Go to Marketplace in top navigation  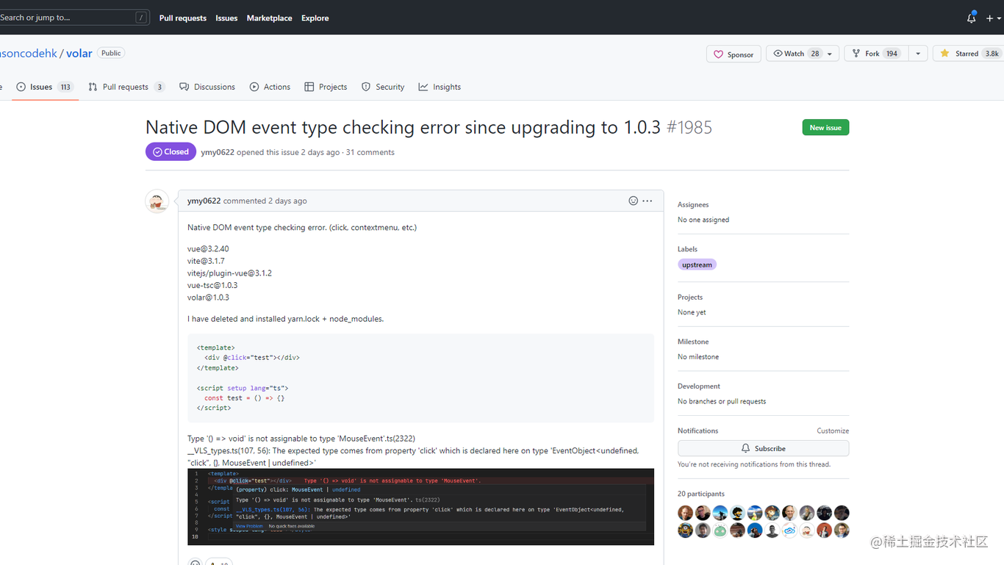(x=269, y=18)
